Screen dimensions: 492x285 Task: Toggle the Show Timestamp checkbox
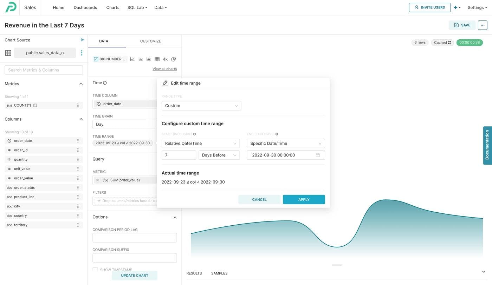coord(95,270)
